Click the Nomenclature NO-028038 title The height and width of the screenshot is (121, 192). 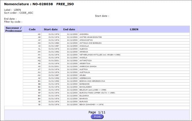pyautogui.click(x=39, y=4)
